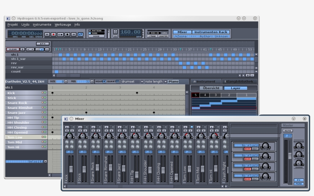314x196 pixels.
Task: Click the play/pause transport button
Action: point(60,34)
